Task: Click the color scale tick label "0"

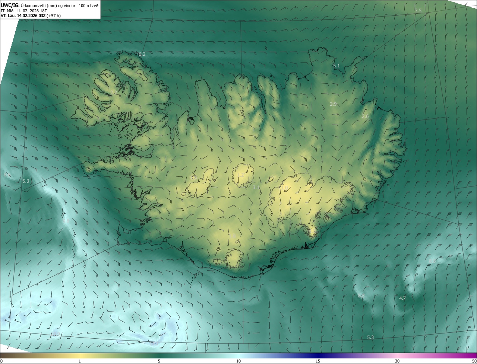Action: (x=1, y=361)
